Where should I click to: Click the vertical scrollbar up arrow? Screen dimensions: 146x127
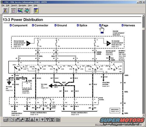[x=144, y=15]
